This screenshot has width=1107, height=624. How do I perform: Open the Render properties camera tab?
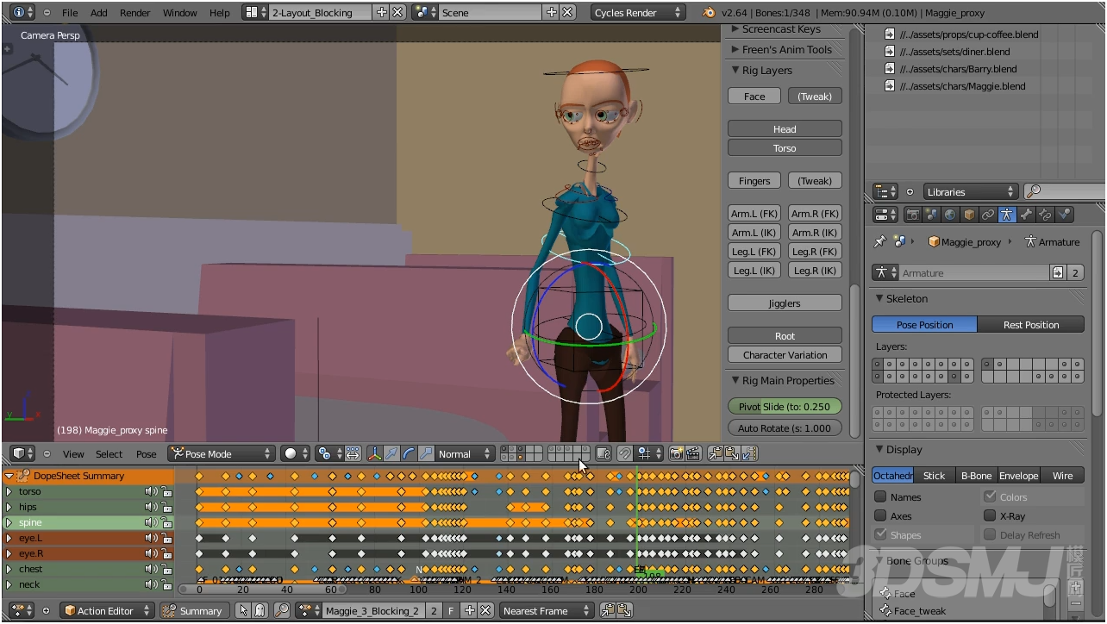click(914, 215)
